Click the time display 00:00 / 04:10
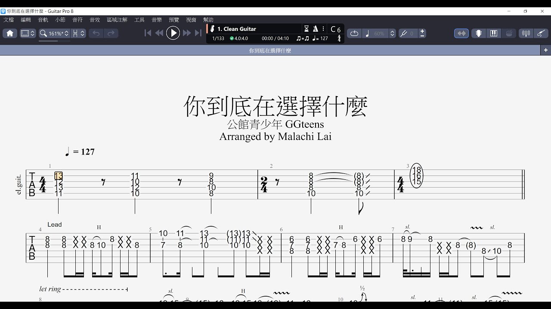 coord(275,38)
